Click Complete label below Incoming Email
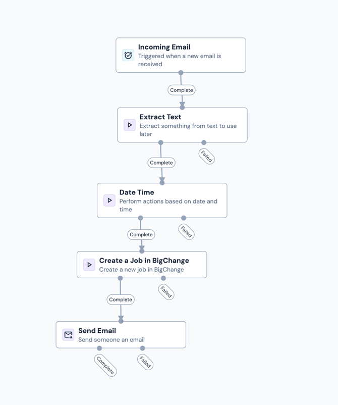The height and width of the screenshot is (405, 338). coord(182,90)
